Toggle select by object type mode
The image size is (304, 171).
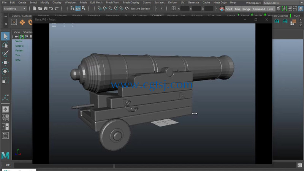pos(78,8)
